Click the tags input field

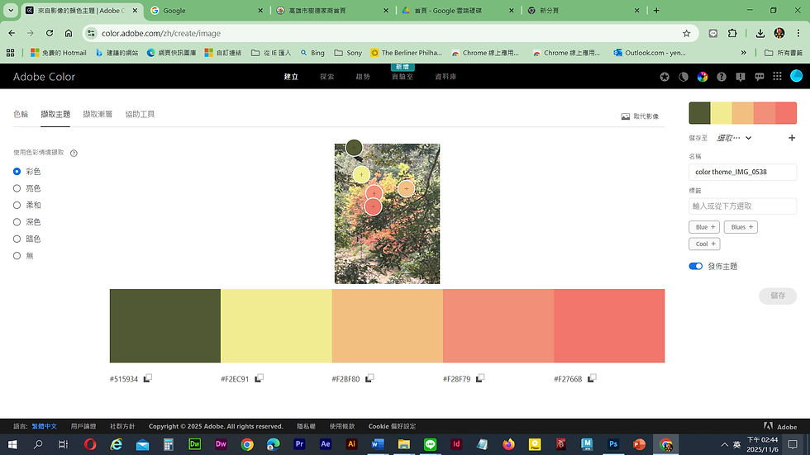tap(742, 206)
